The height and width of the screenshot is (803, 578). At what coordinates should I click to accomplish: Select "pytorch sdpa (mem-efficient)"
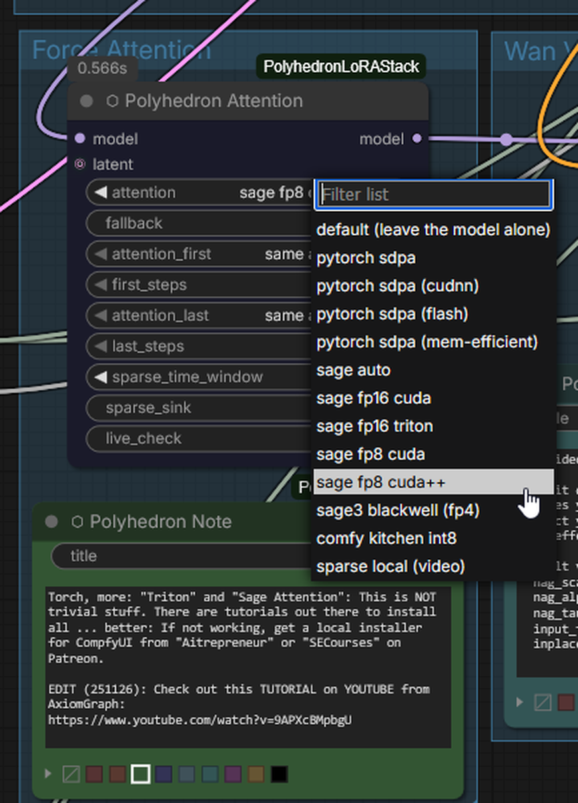[433, 342]
